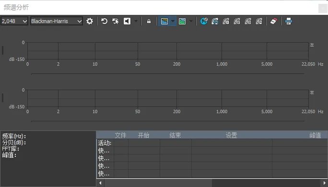Click the 设置 column header
Screen dimensions: 328x187
tap(231, 135)
